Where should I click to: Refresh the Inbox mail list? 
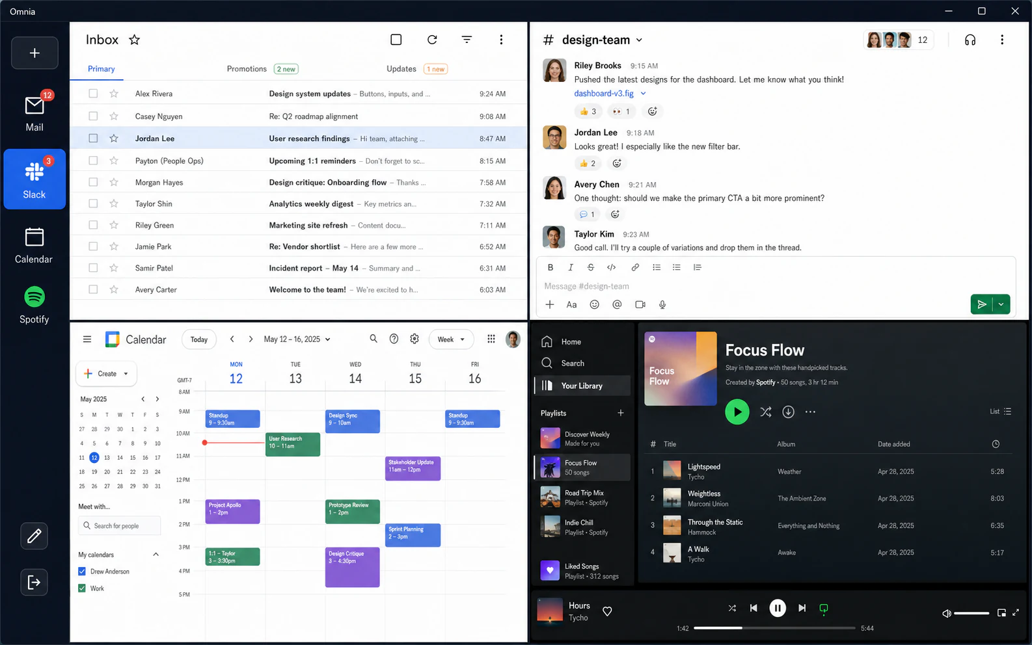[432, 40]
